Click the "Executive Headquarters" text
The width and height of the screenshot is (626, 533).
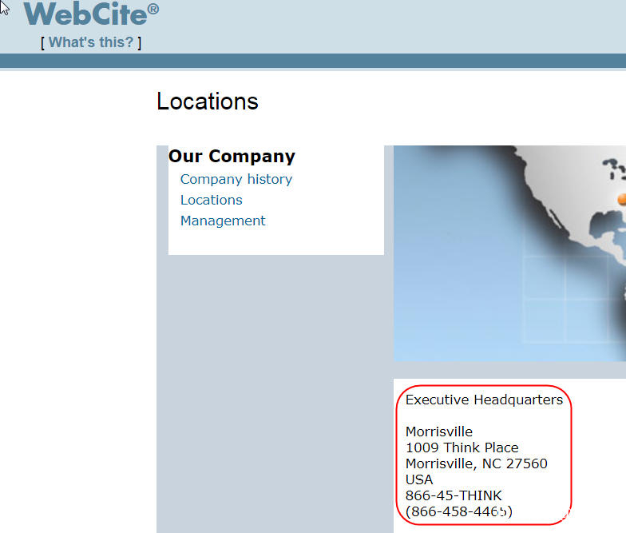coord(484,400)
